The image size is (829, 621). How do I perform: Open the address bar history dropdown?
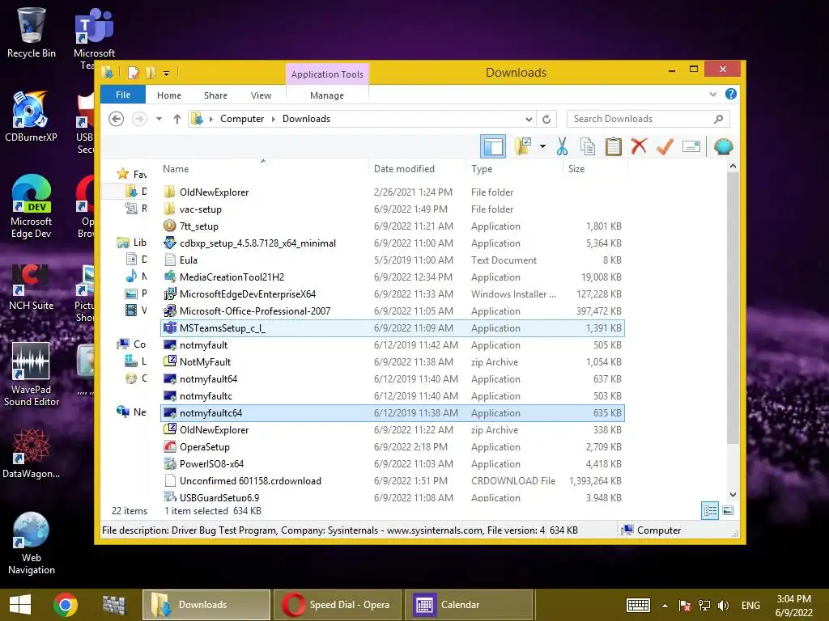(x=529, y=119)
